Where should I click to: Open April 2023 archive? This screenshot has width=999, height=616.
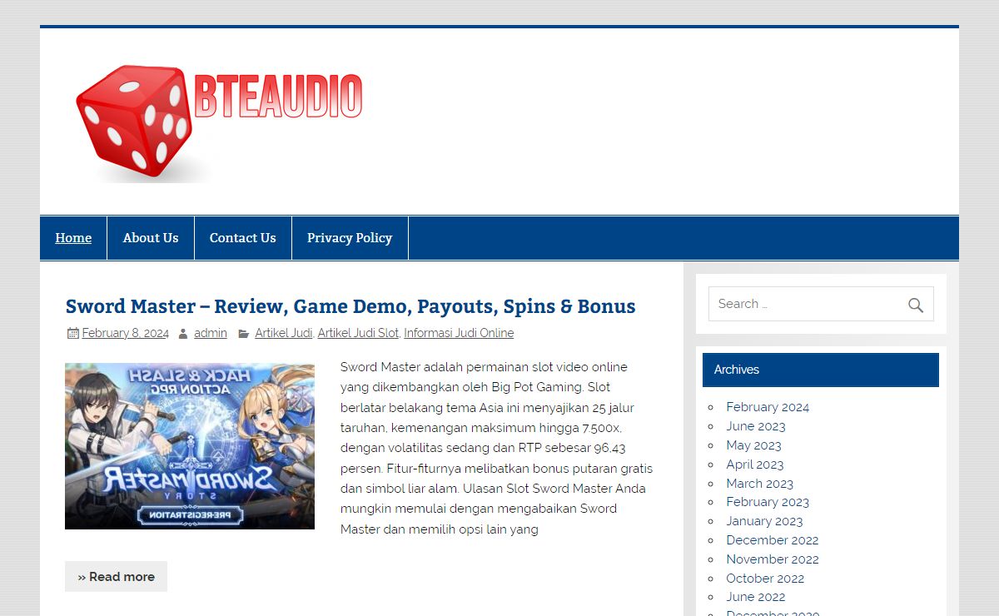coord(755,464)
